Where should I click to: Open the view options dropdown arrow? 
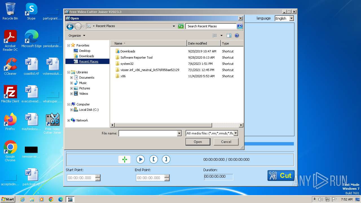pos(221,36)
